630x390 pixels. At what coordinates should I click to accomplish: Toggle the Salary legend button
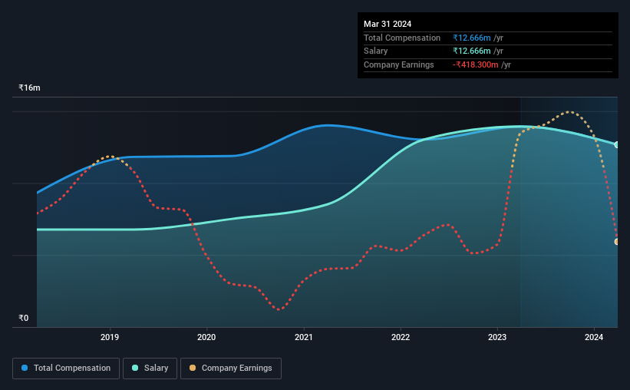click(150, 369)
